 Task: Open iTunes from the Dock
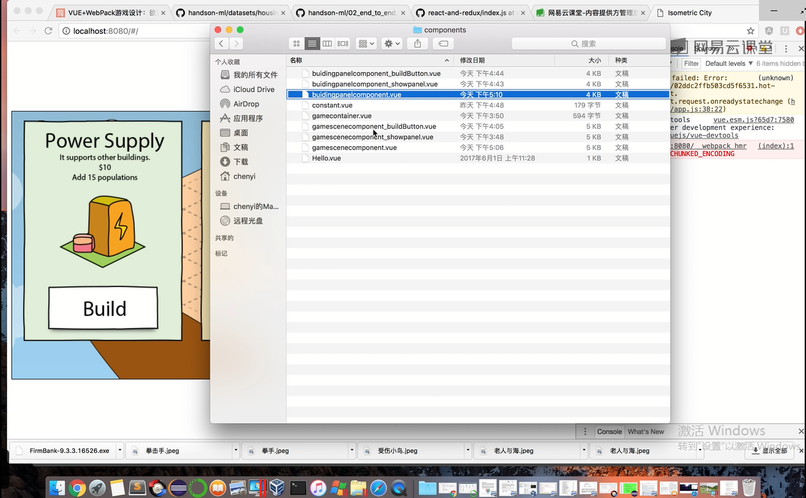pos(318,488)
